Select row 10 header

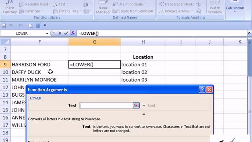(x=5, y=72)
